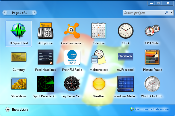Select the World Clock gadget icon
This screenshot has width=175, height=116.
152,84
